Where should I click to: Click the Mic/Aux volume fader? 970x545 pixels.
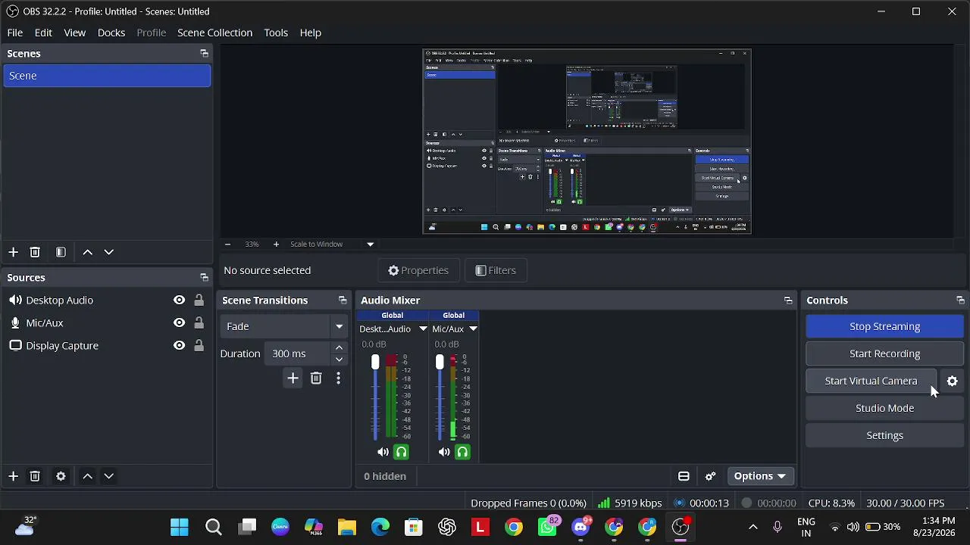point(440,363)
